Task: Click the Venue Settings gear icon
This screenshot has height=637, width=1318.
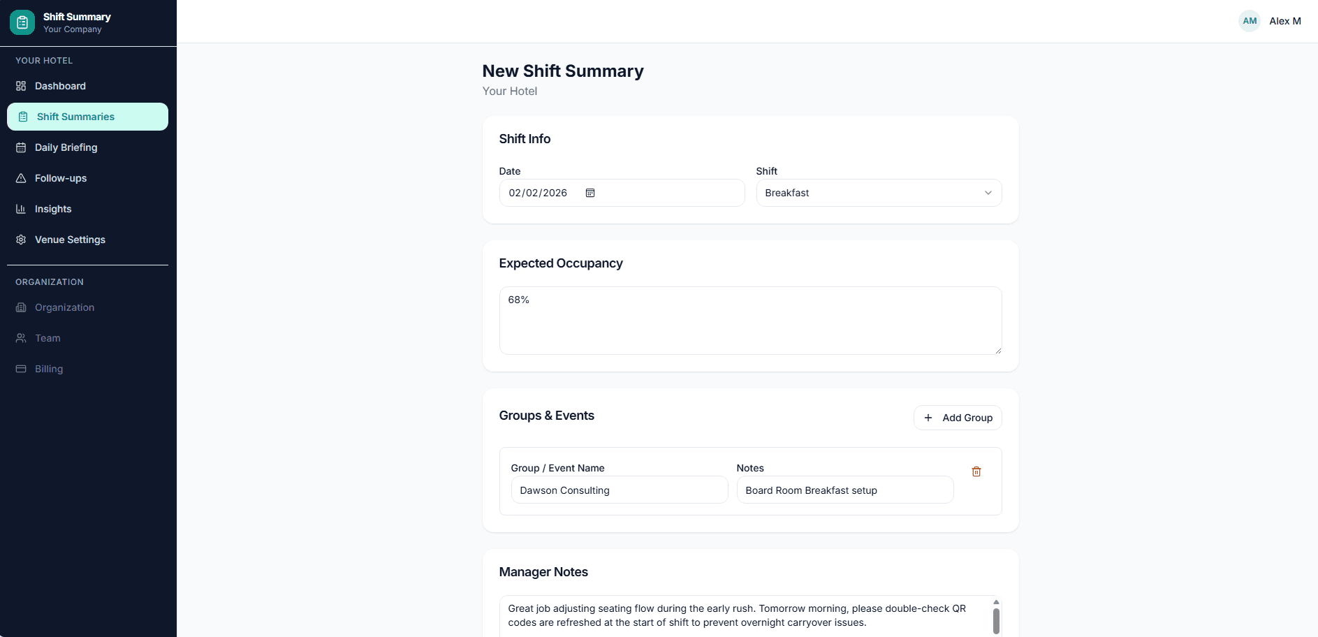Action: pos(21,240)
